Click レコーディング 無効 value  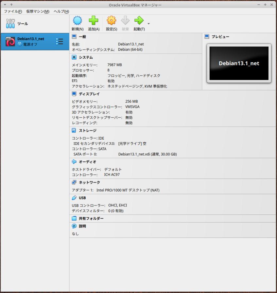(x=129, y=123)
